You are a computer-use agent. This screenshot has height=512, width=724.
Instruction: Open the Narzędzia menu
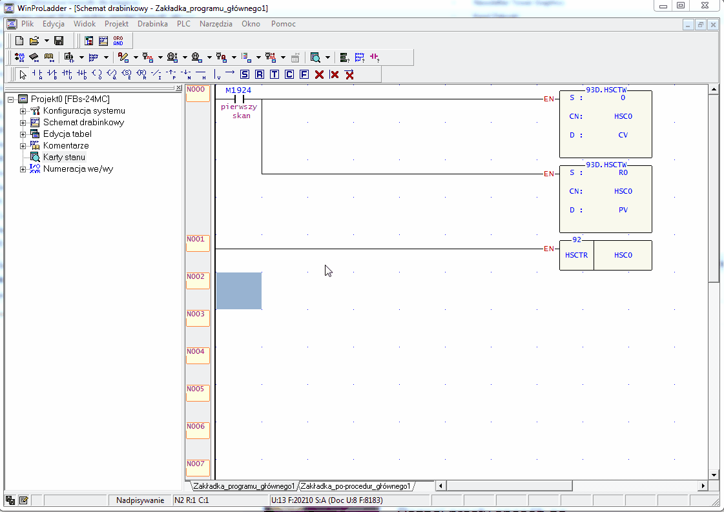tap(216, 23)
